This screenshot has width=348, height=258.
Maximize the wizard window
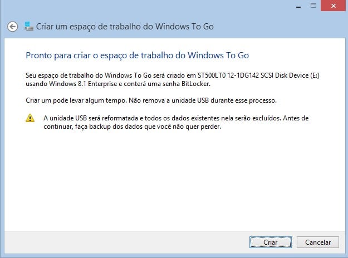313,6
